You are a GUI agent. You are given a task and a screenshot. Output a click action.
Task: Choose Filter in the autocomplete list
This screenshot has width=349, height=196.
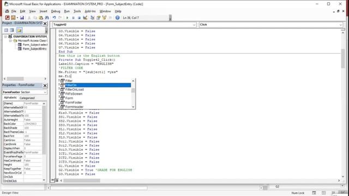click(95, 81)
